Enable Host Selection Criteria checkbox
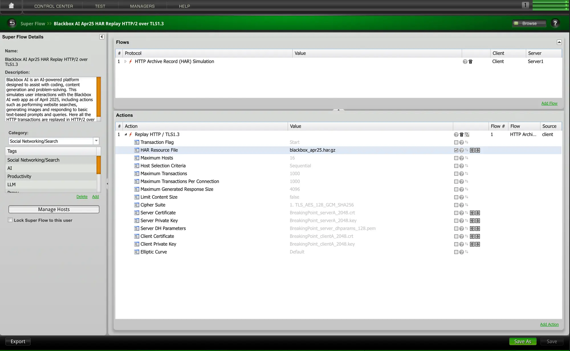The image size is (570, 351). point(456,166)
